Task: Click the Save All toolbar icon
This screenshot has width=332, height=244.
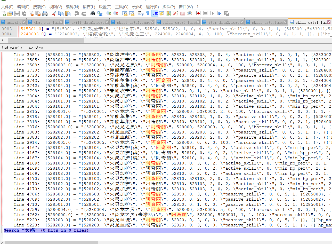Action: (24, 13)
